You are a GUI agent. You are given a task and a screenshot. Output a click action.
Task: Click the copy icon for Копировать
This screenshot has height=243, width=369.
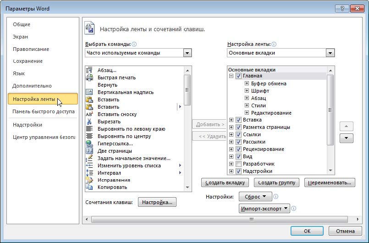tap(89, 187)
